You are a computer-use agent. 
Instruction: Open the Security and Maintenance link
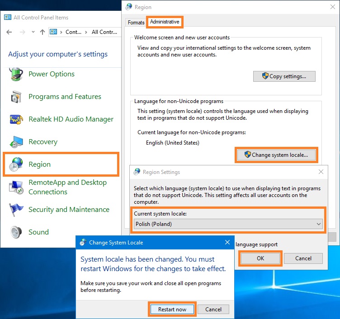click(x=69, y=210)
